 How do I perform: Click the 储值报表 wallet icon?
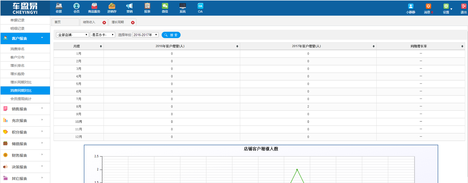click(x=5, y=143)
